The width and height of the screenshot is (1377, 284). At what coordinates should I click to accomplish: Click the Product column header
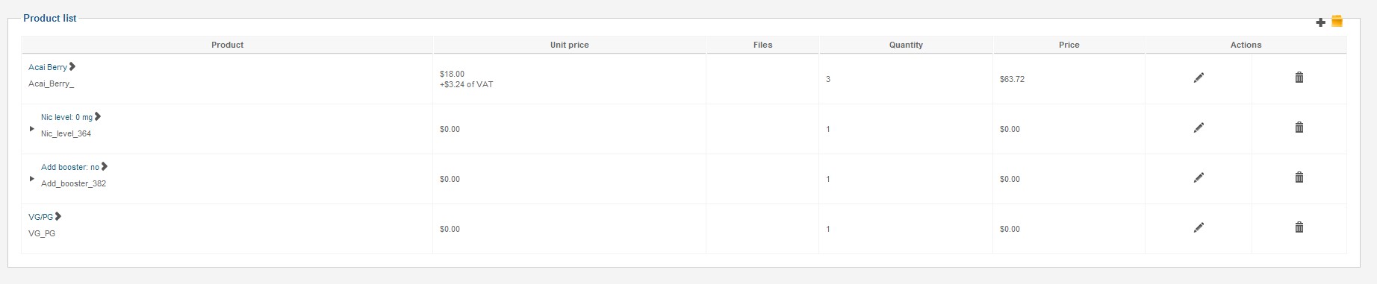227,45
